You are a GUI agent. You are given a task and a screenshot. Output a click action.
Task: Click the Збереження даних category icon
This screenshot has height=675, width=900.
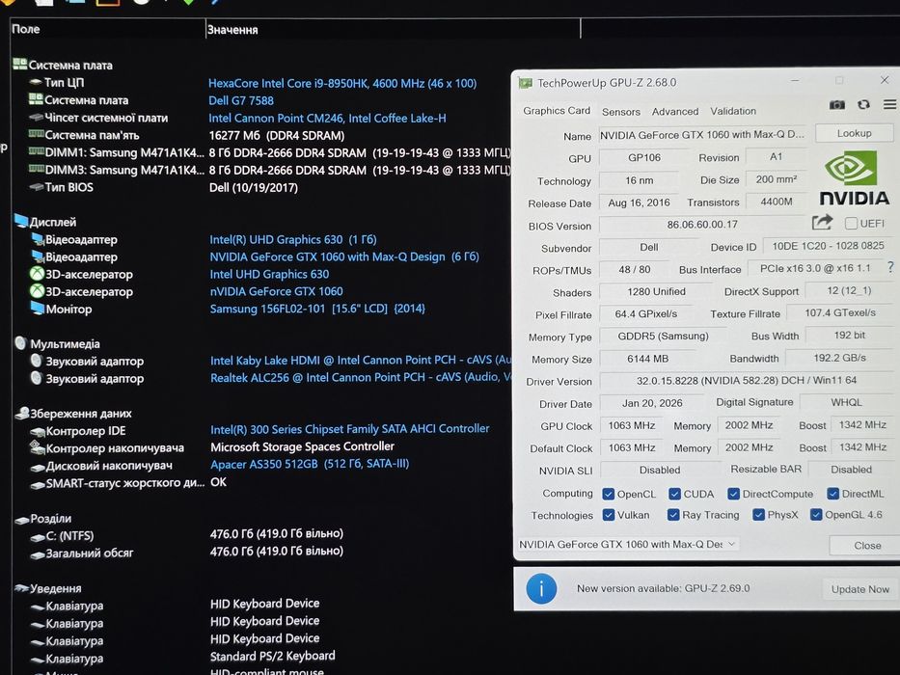22,413
